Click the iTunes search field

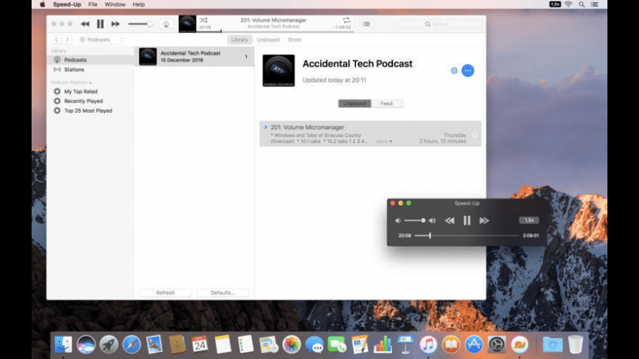441,24
